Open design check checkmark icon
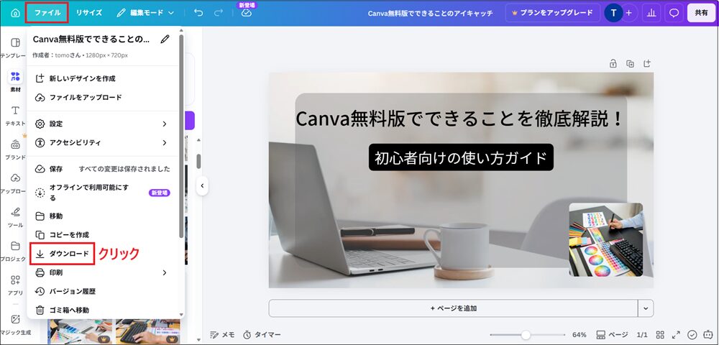 (x=692, y=335)
